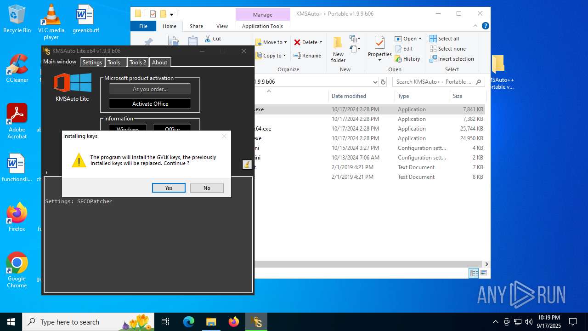This screenshot has width=588, height=331.
Task: Click the Windows information button
Action: point(128,129)
